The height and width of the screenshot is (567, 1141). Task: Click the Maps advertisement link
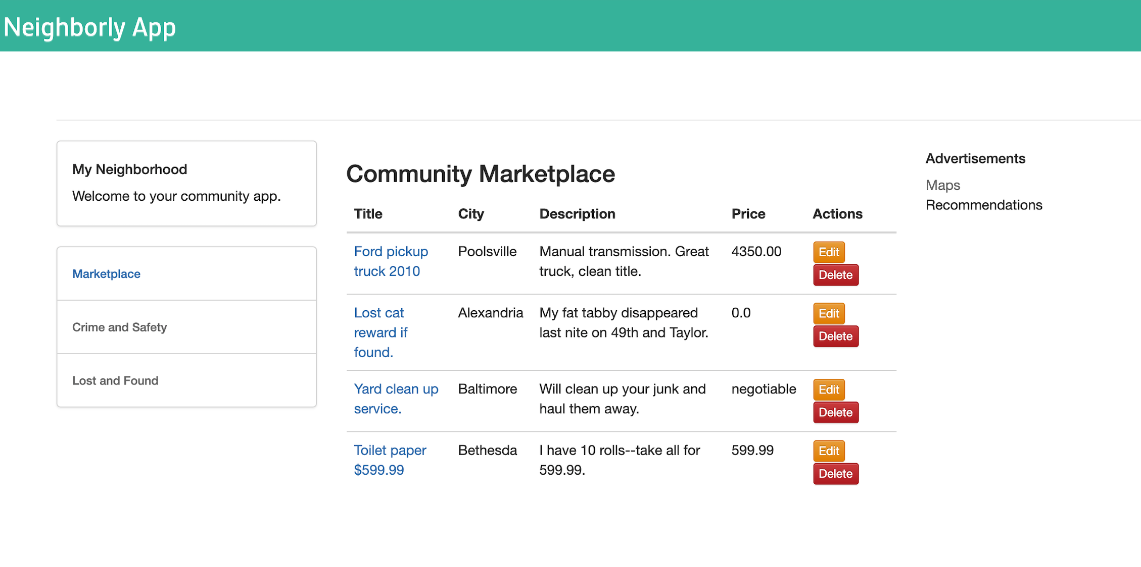pos(942,185)
